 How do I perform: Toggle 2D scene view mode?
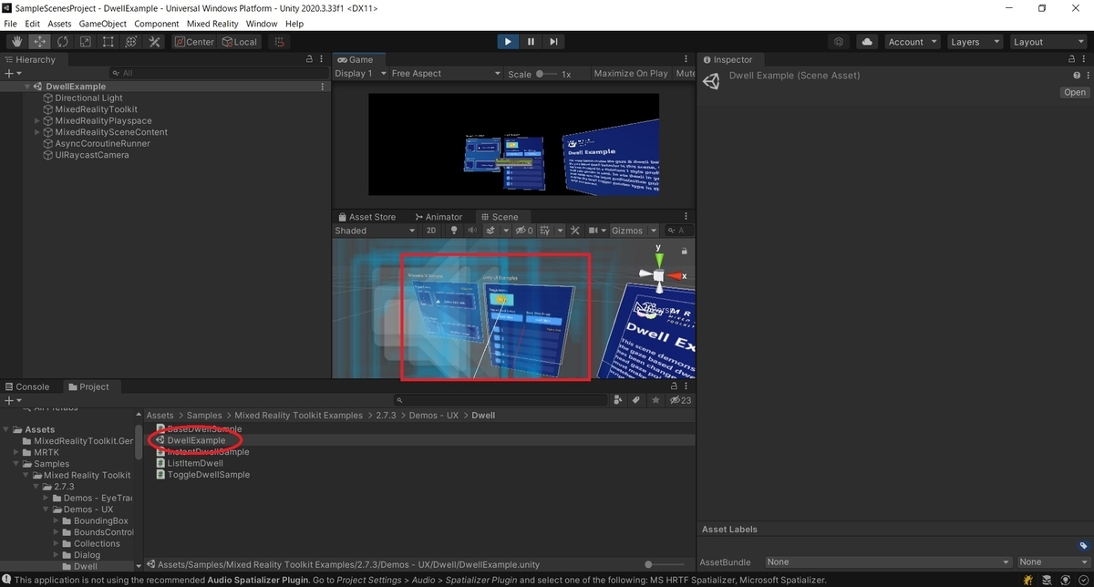coord(431,231)
